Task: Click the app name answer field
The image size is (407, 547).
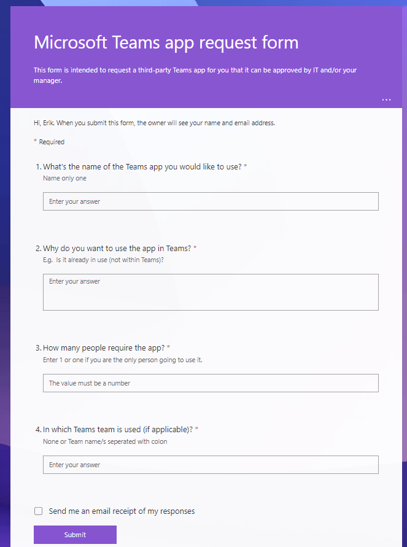Action: coord(211,201)
